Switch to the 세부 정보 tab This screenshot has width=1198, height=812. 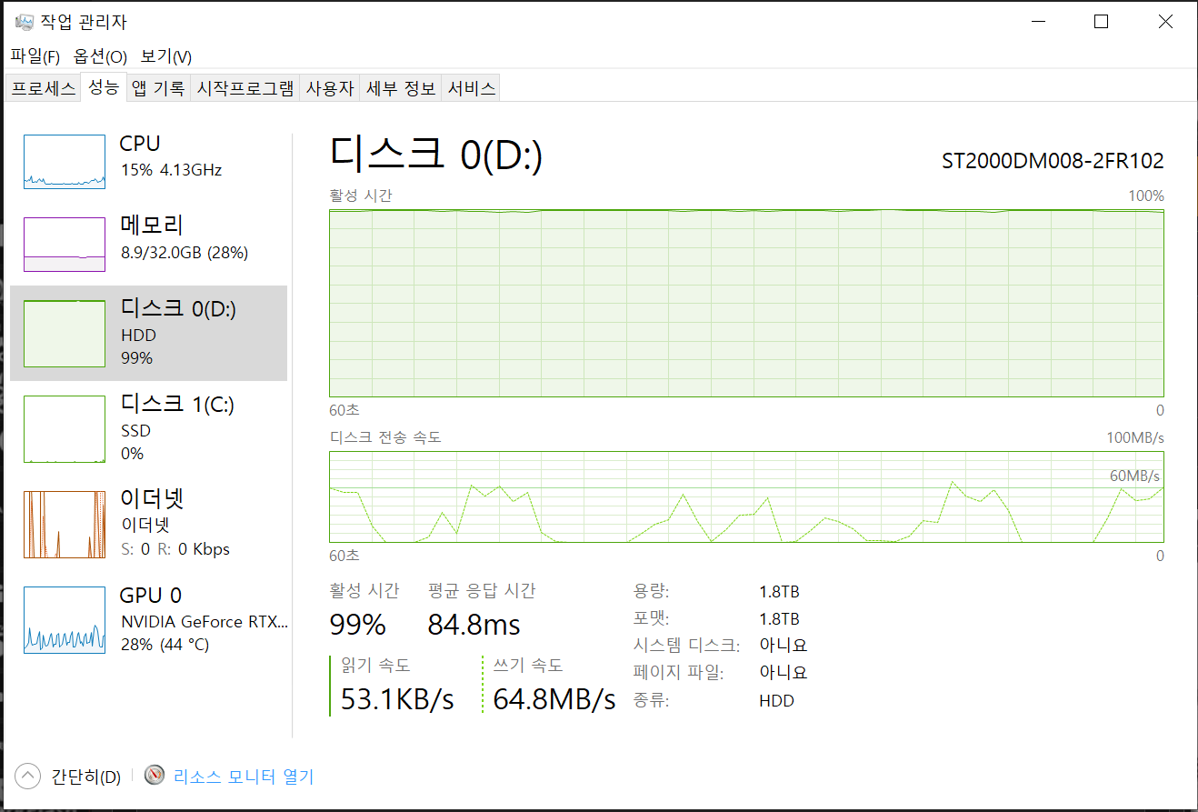[x=401, y=88]
